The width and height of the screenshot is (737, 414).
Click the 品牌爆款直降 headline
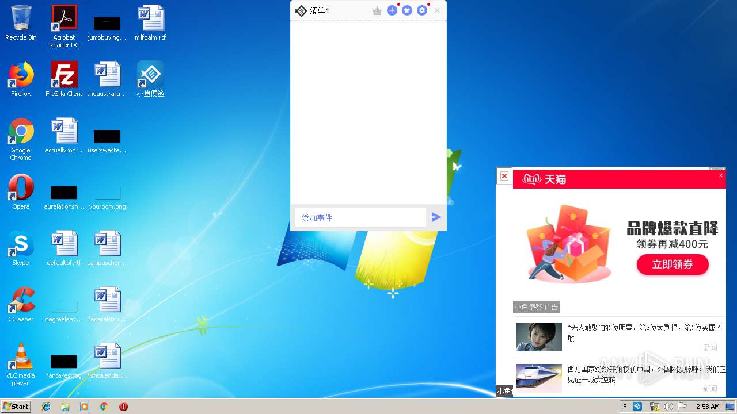(673, 228)
